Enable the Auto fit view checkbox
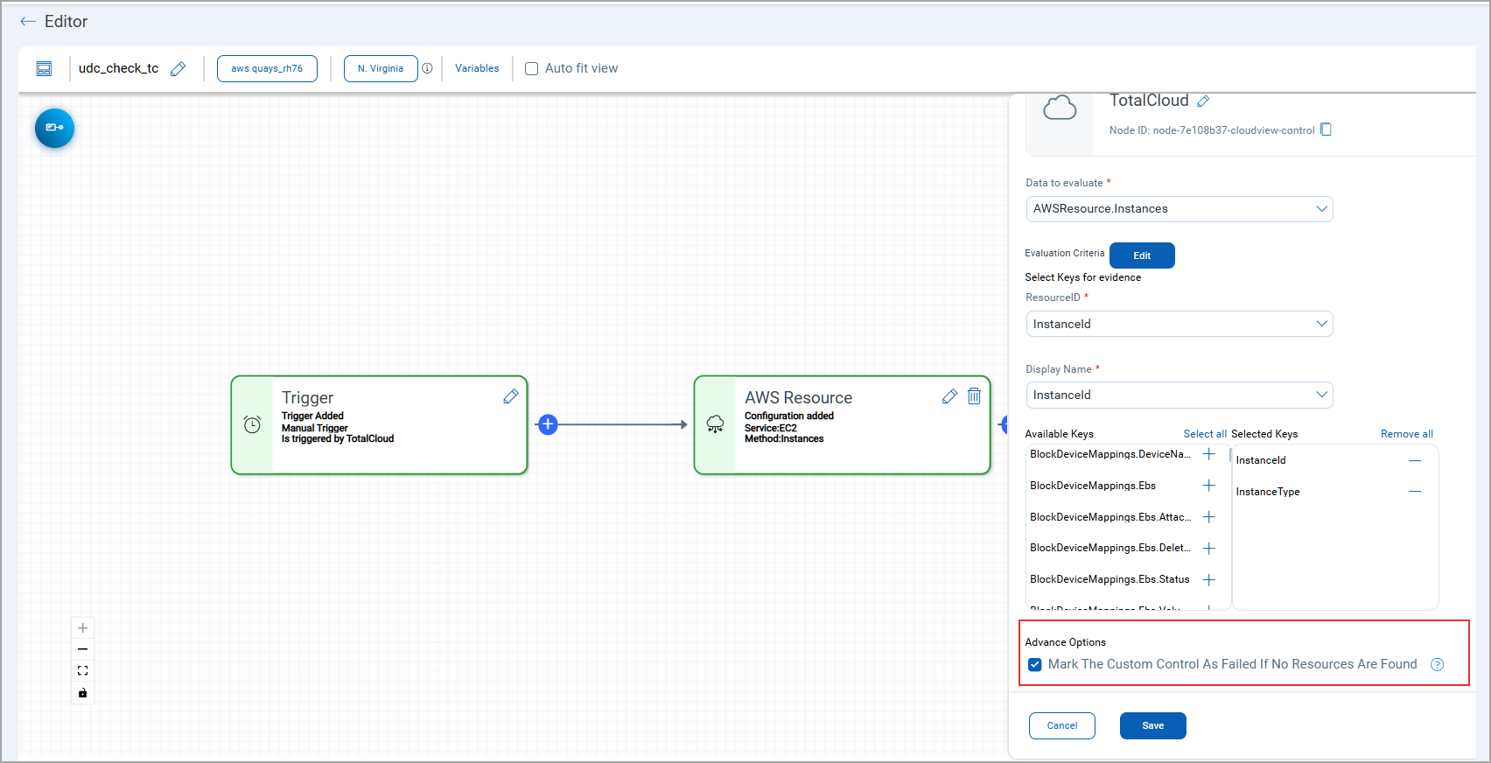The height and width of the screenshot is (763, 1491). [531, 69]
